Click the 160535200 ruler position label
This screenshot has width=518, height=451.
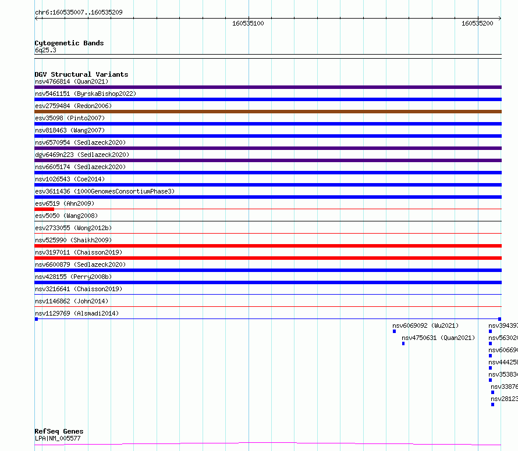pos(477,23)
